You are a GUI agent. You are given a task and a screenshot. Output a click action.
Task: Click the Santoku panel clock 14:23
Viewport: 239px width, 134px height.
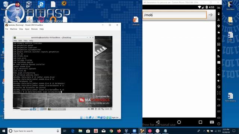point(106,109)
